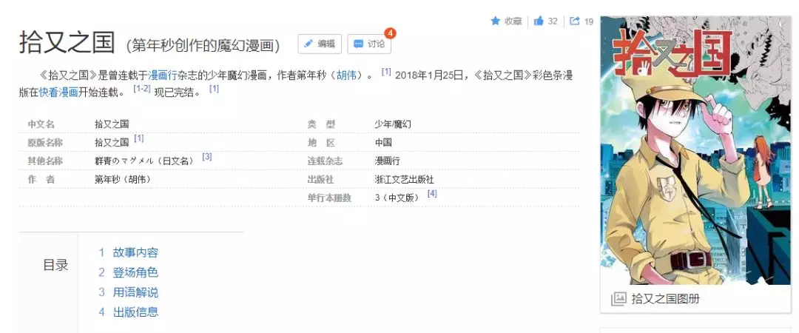
Task: Click the orange 4 notification badge
Action: coord(390,33)
